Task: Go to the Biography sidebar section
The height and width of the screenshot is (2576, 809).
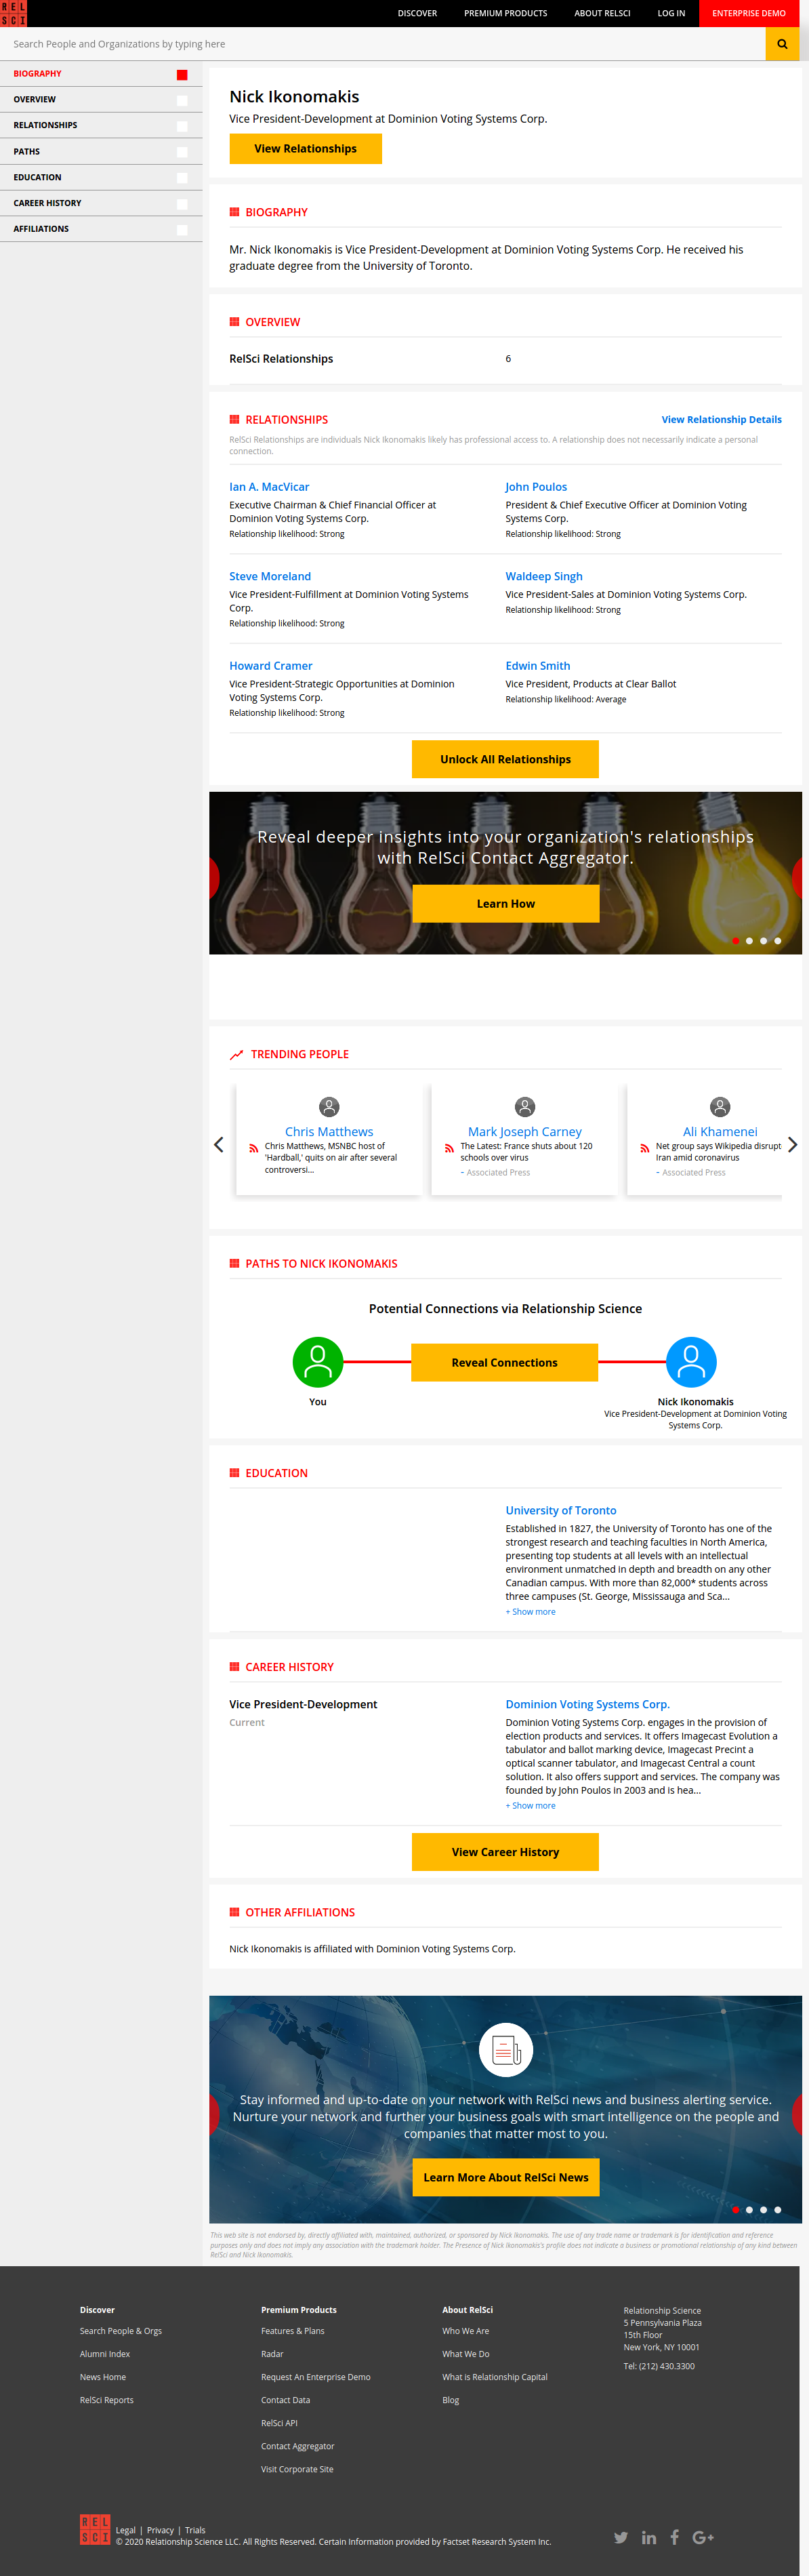Action: tap(101, 74)
